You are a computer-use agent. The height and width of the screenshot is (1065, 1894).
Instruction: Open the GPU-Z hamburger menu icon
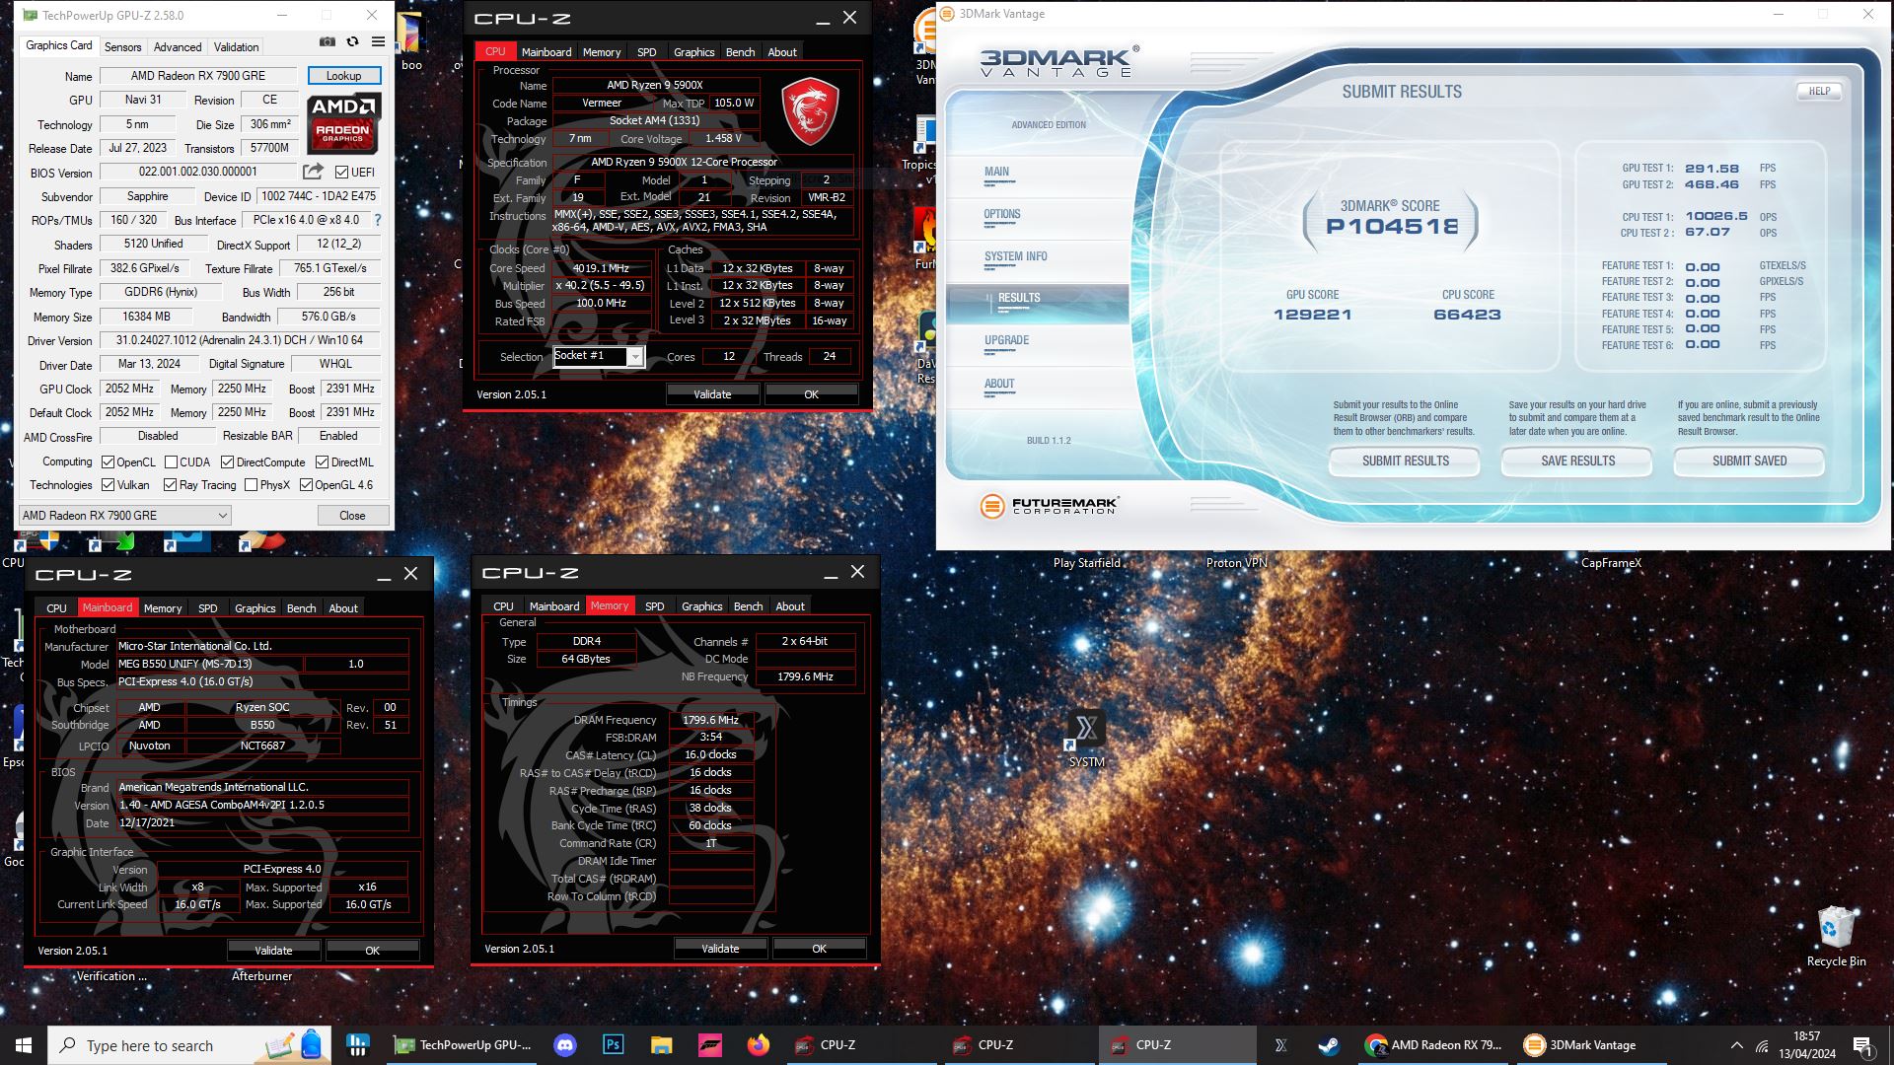tap(378, 42)
